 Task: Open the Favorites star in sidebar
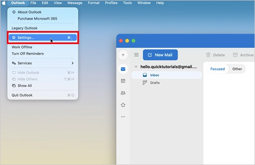click(x=123, y=105)
